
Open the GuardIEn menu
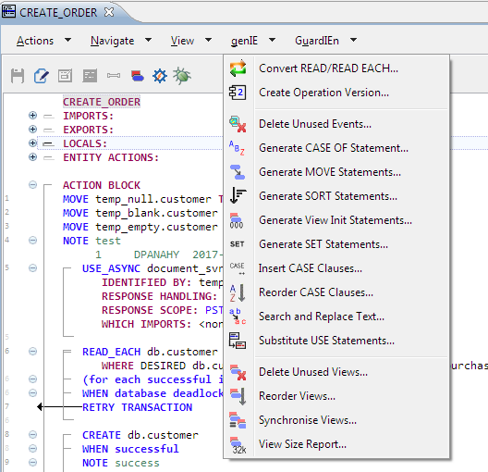point(317,41)
